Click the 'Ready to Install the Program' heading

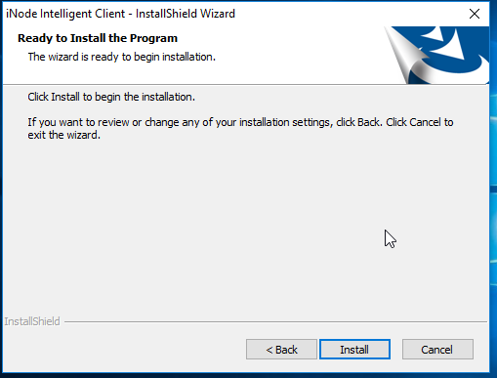coord(98,38)
